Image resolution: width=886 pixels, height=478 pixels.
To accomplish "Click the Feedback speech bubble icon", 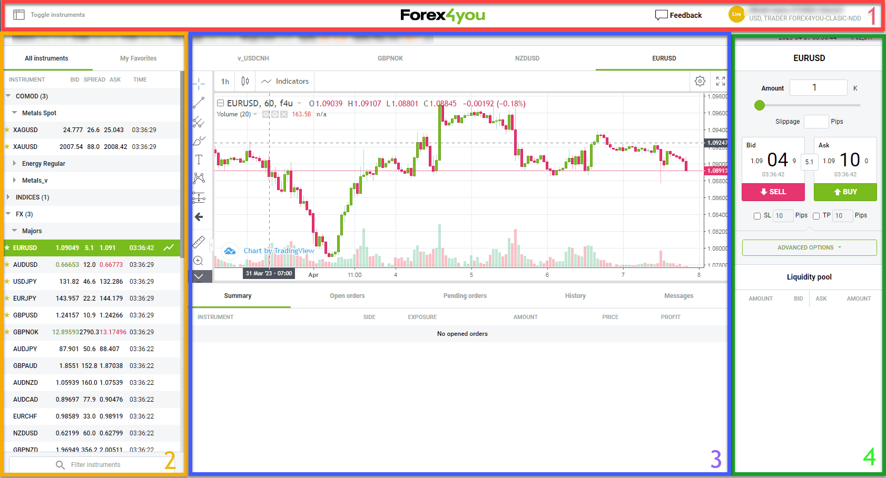I will [x=661, y=15].
